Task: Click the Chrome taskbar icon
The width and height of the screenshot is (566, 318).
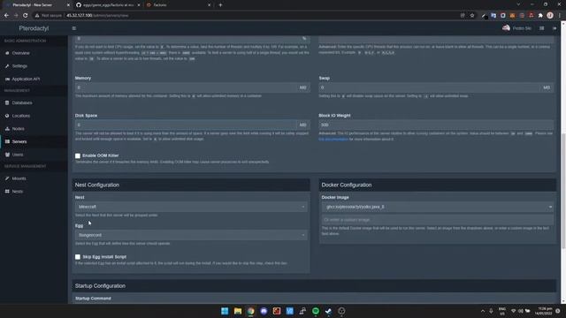Action: (250, 311)
